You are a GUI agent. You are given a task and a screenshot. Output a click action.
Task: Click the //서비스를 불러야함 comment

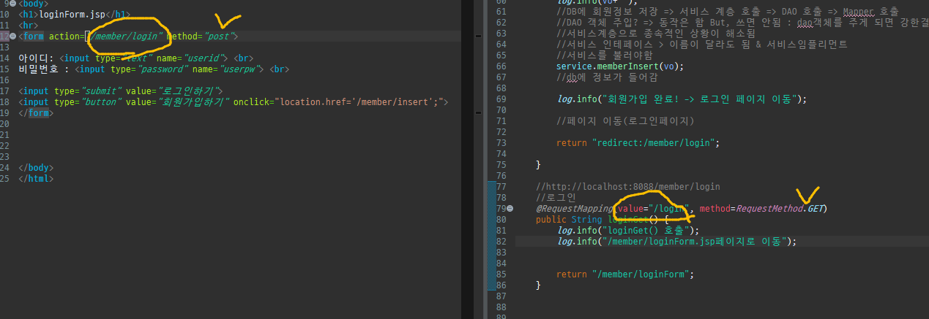point(605,55)
